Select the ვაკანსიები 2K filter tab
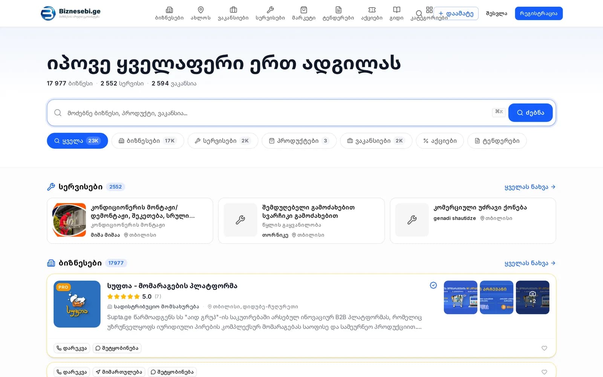Image resolution: width=603 pixels, height=377 pixels. 376,141
